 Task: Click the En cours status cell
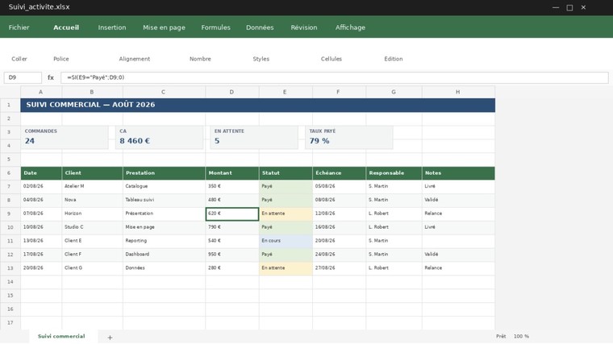point(286,241)
